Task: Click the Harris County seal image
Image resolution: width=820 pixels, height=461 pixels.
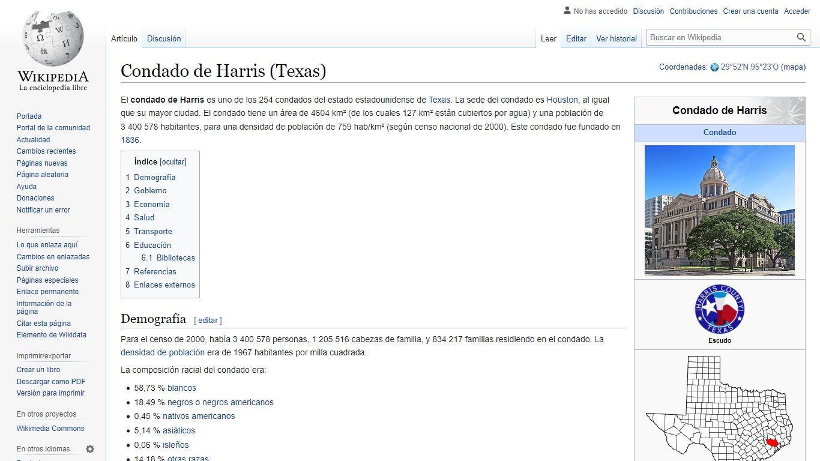Action: 719,309
